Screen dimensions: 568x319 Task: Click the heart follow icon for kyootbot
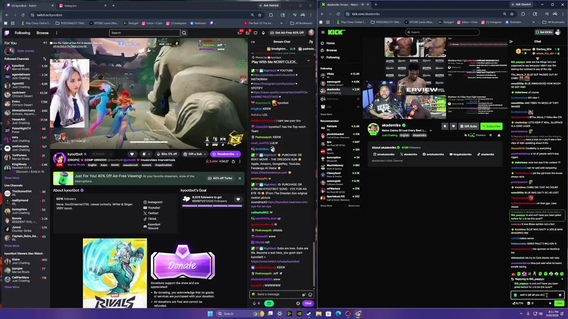tap(132, 154)
